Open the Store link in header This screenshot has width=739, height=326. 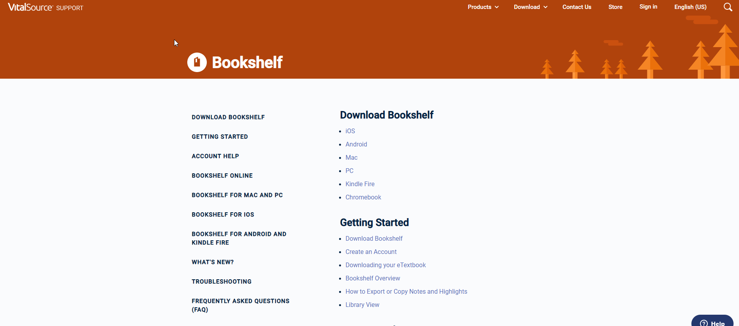click(615, 7)
